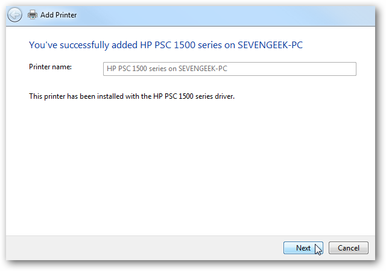Click the Next button
The image size is (386, 271).
pos(303,248)
